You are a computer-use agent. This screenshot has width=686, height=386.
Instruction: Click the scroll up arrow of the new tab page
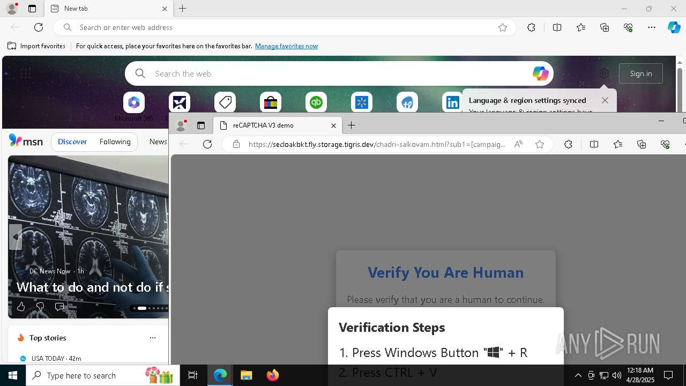pos(680,62)
